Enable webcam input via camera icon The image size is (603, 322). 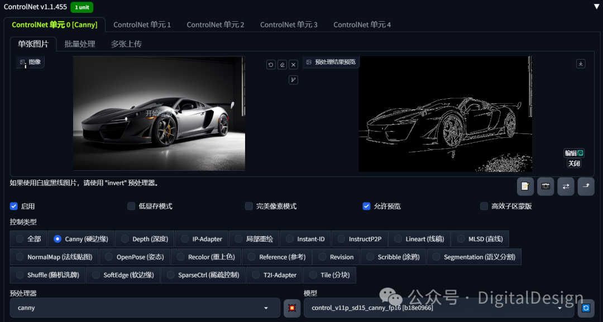[x=545, y=186]
